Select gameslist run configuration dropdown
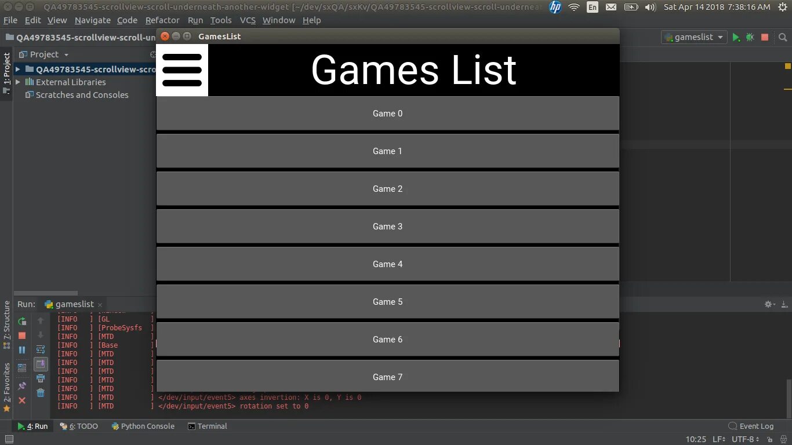Image resolution: width=792 pixels, height=445 pixels. (694, 37)
